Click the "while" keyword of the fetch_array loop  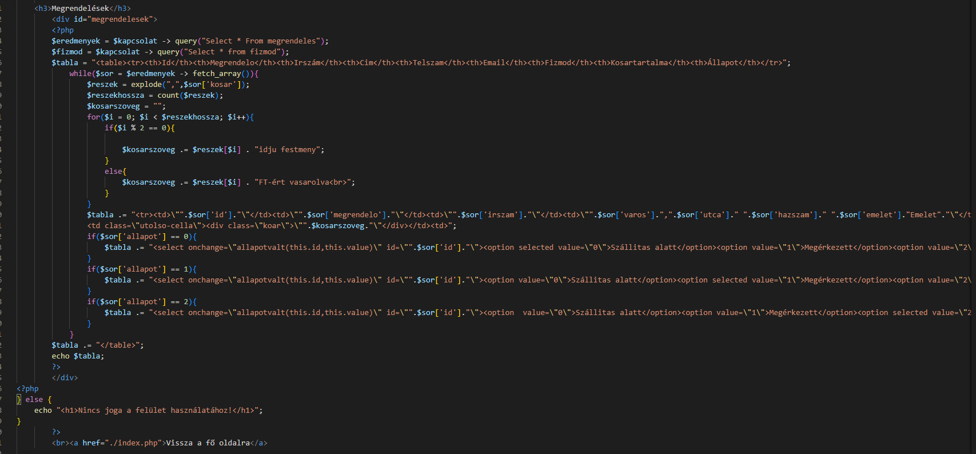(x=81, y=74)
